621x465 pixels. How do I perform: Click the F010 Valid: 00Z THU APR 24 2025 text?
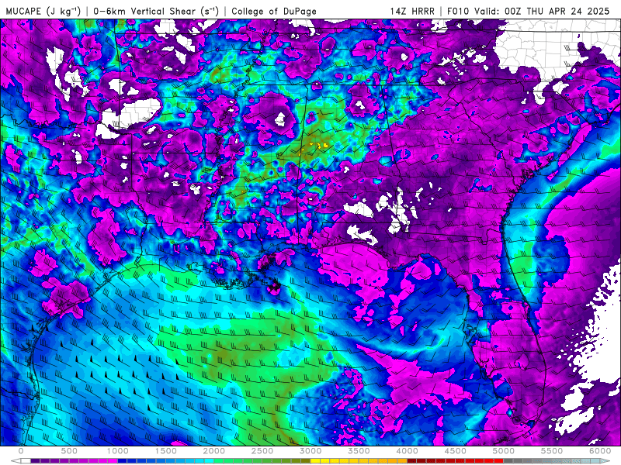(x=529, y=11)
